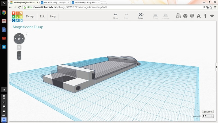Click the translate page icon
The image size is (218, 123).
207,7
